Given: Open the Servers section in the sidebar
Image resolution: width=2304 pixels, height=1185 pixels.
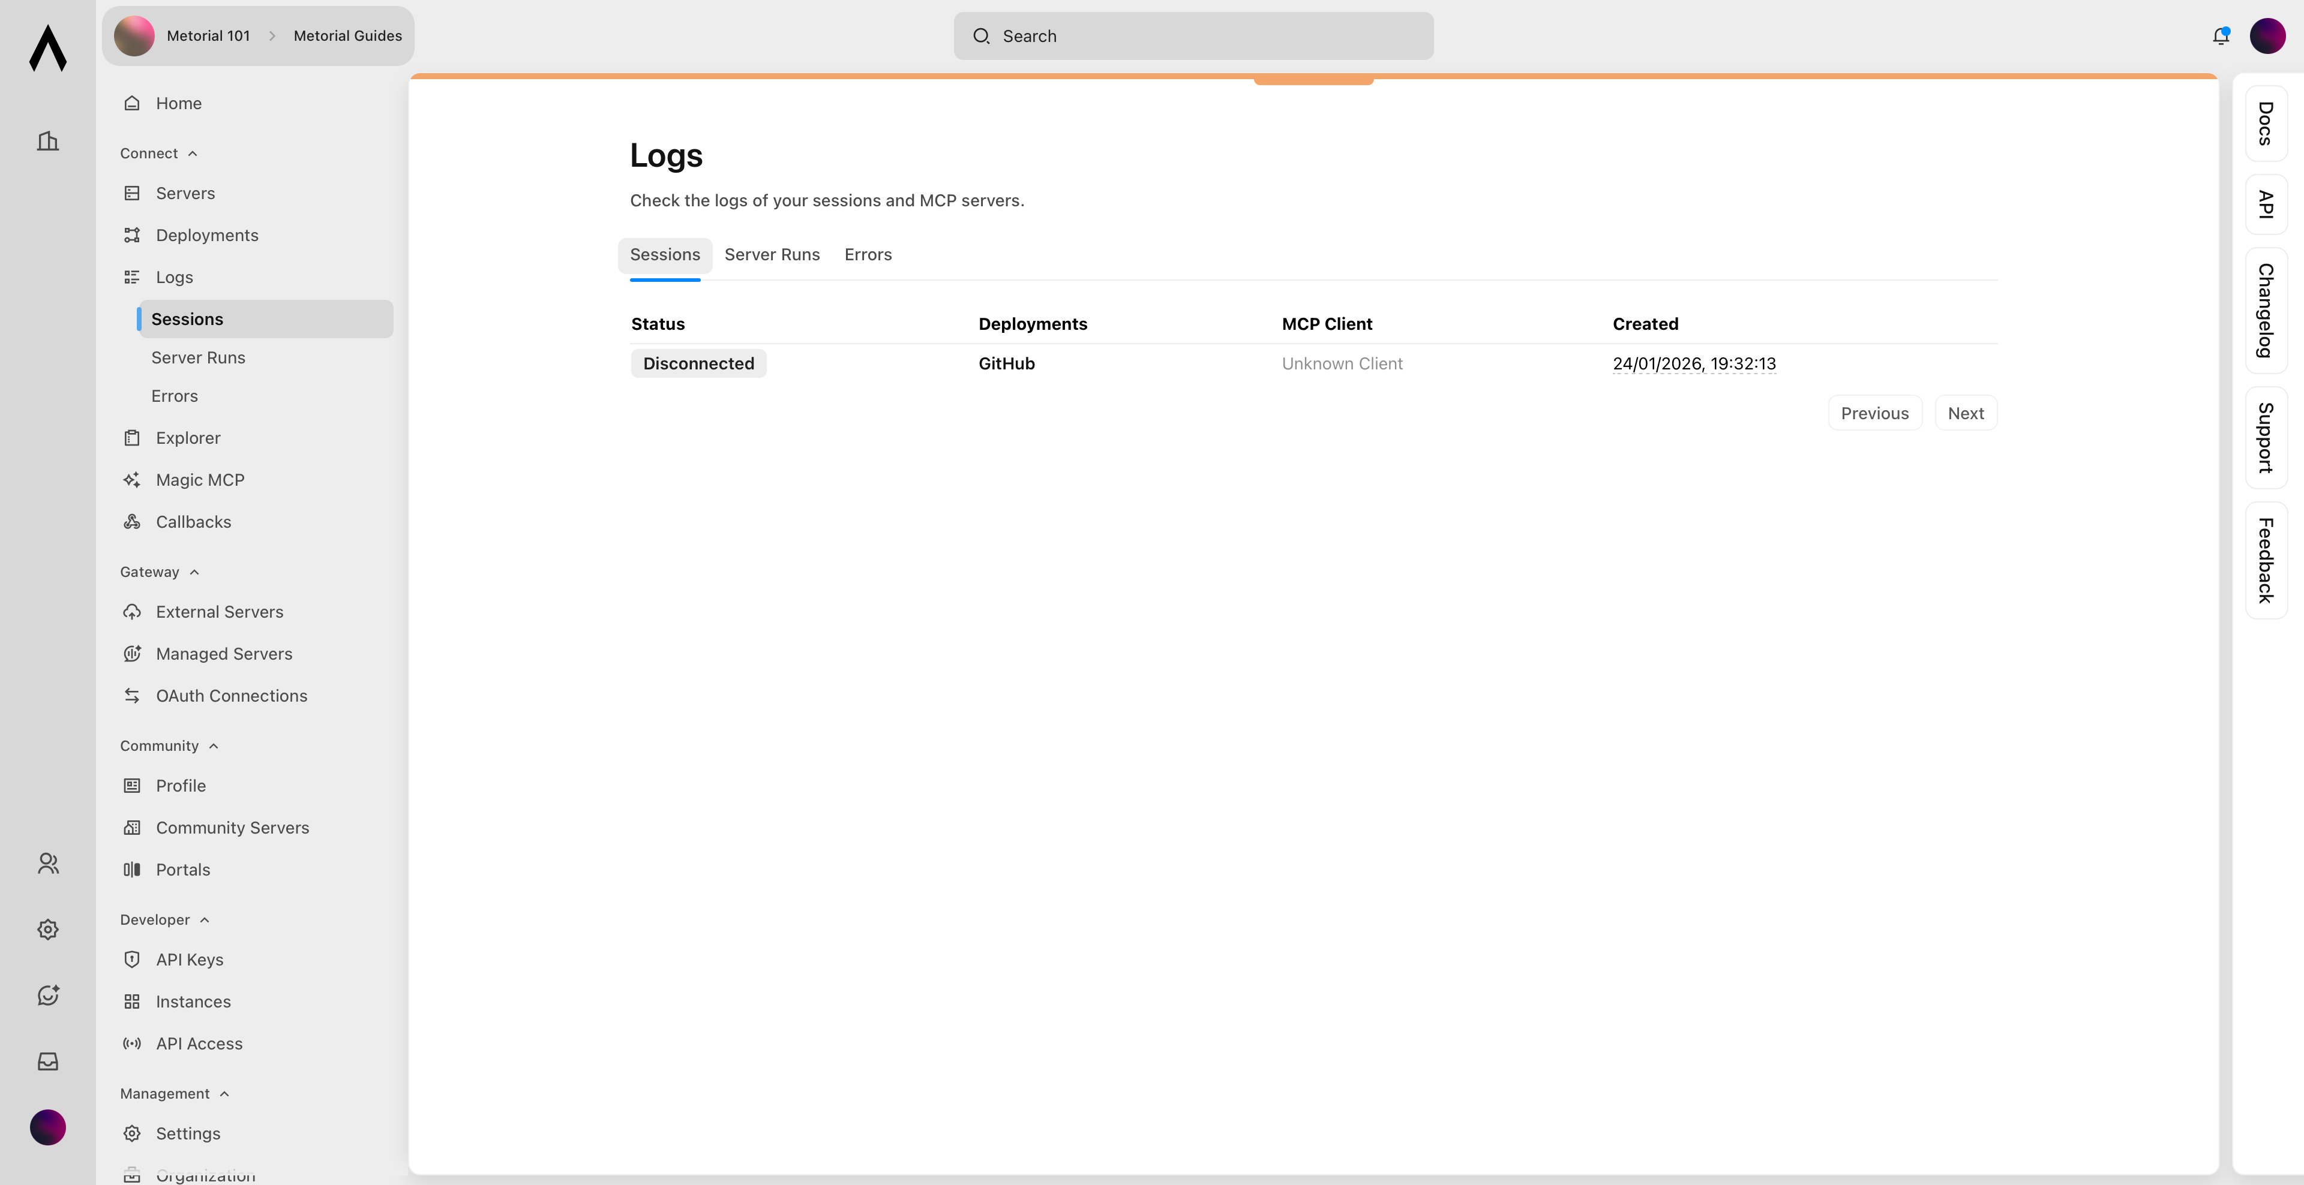Looking at the screenshot, I should point(184,193).
